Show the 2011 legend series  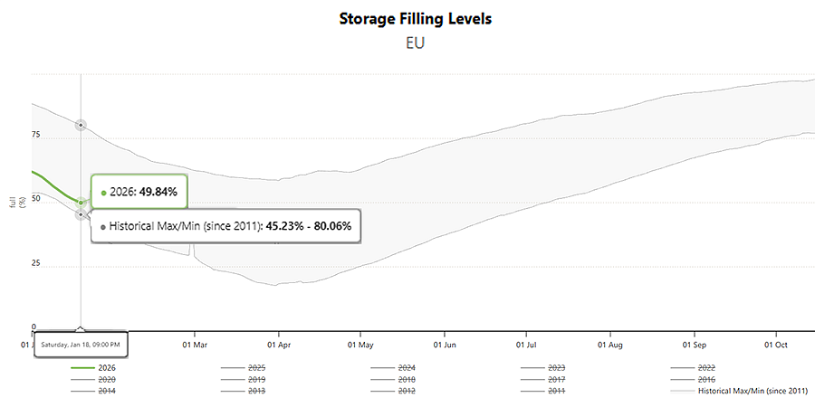557,391
